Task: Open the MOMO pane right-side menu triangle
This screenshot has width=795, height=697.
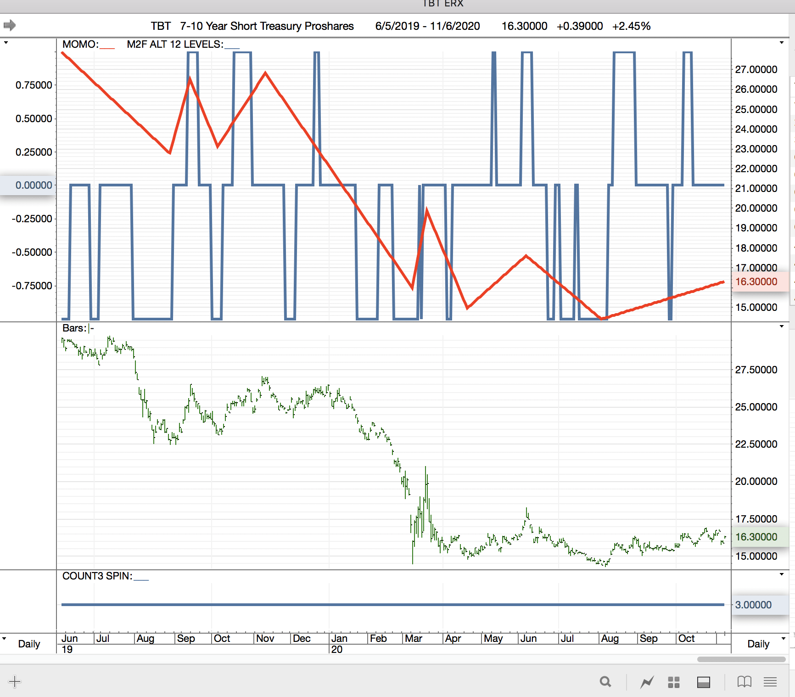Action: click(782, 43)
